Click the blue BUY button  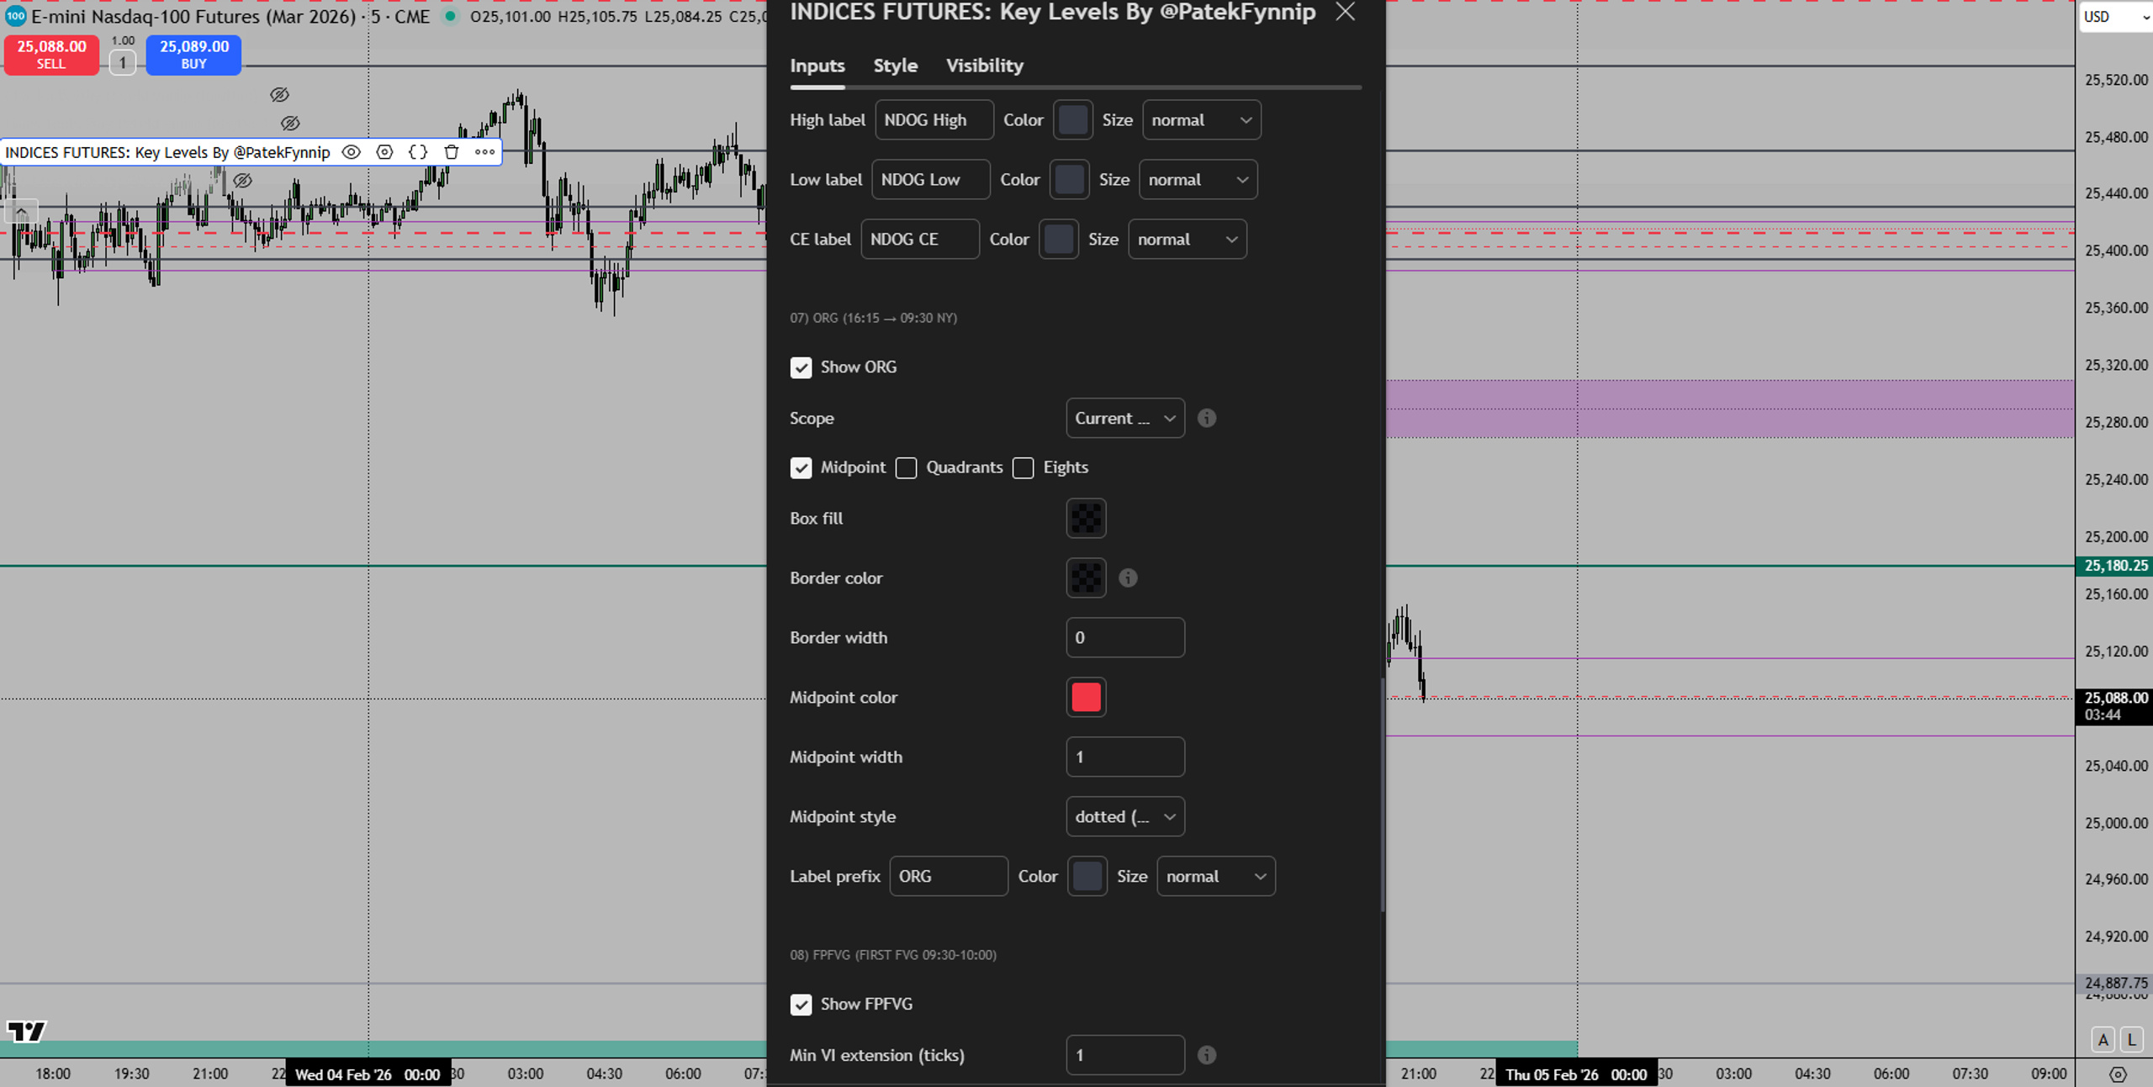[193, 55]
